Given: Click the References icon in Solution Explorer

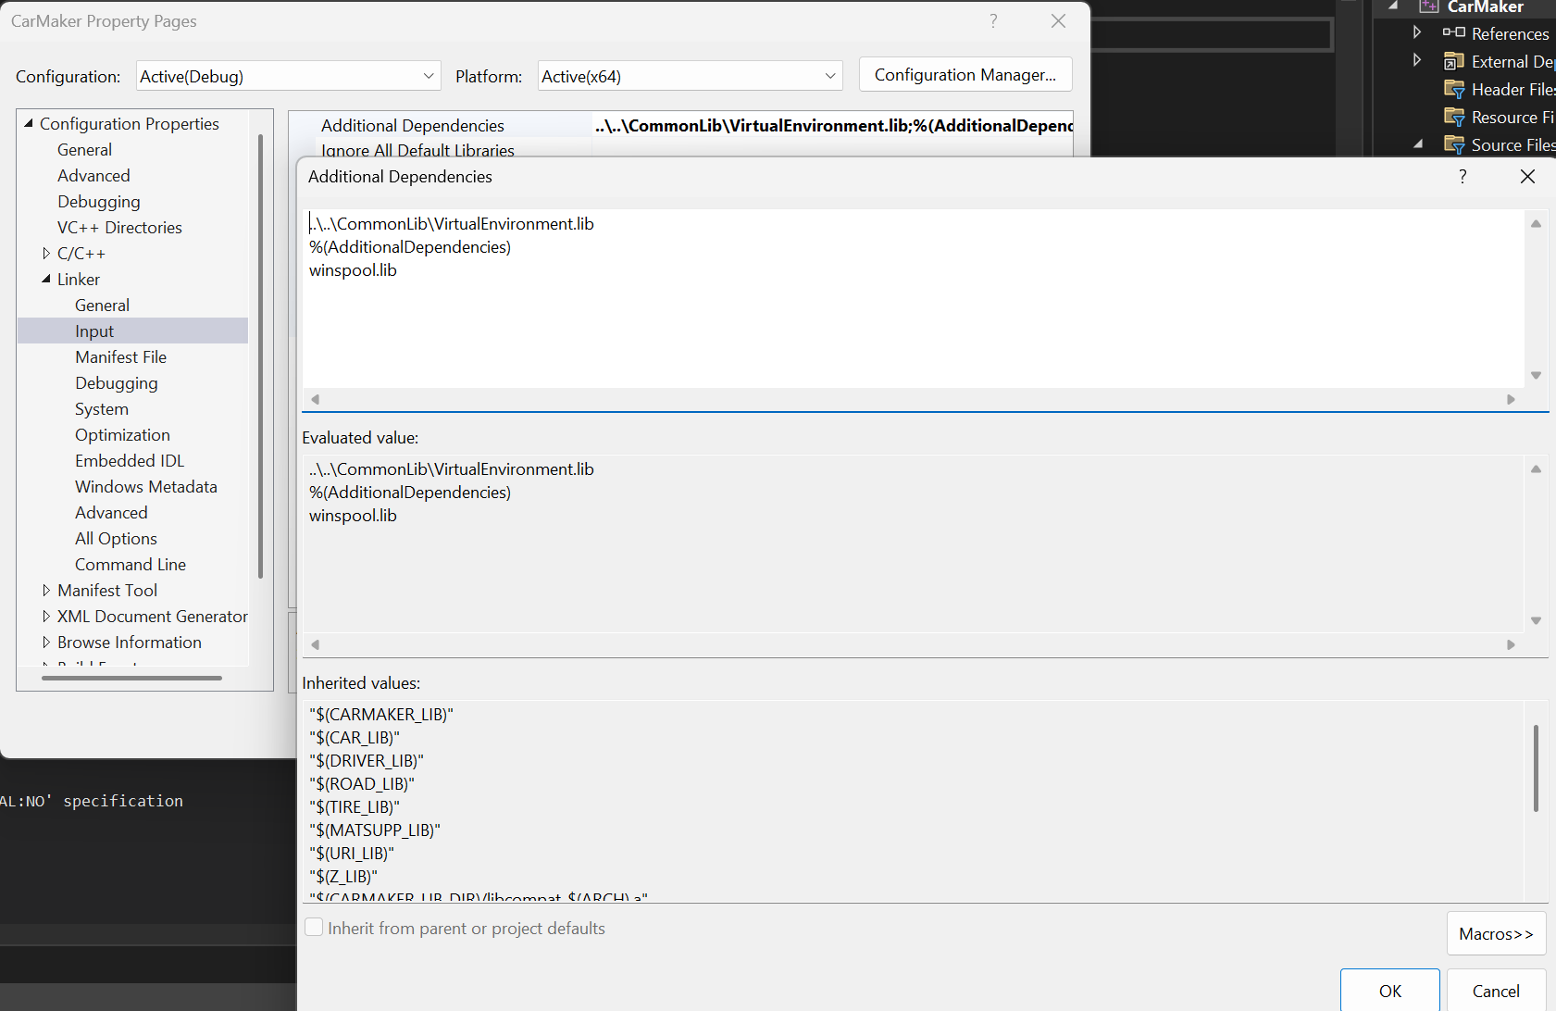Looking at the screenshot, I should click(x=1453, y=33).
